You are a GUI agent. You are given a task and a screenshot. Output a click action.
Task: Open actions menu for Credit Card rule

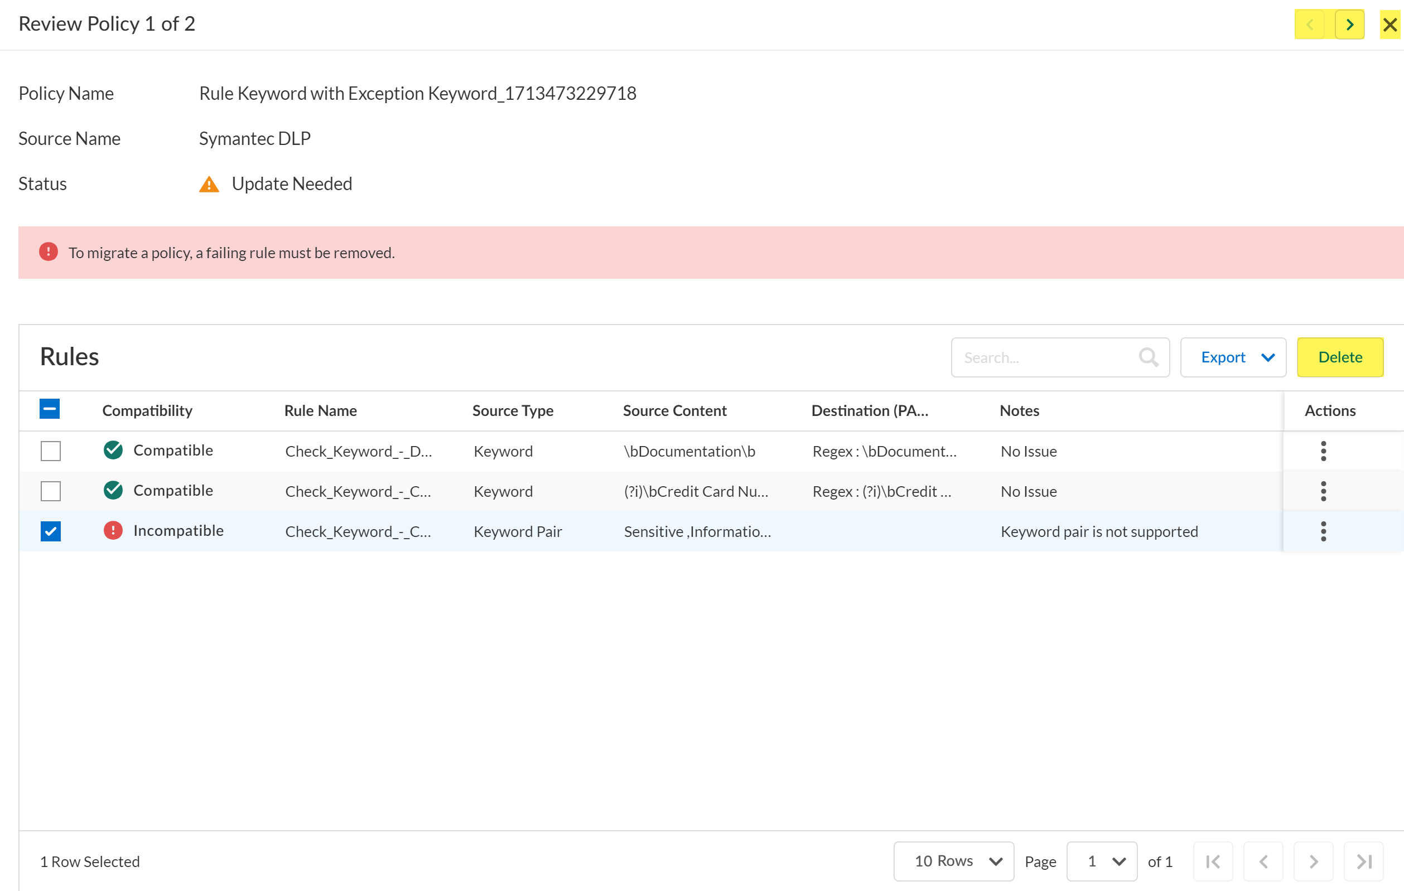tap(1323, 491)
